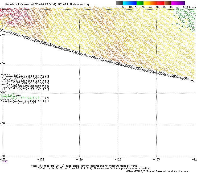The width and height of the screenshot is (197, 173).
Task: Click the '25' legend tick label
Action: pyautogui.click(x=150, y=7)
